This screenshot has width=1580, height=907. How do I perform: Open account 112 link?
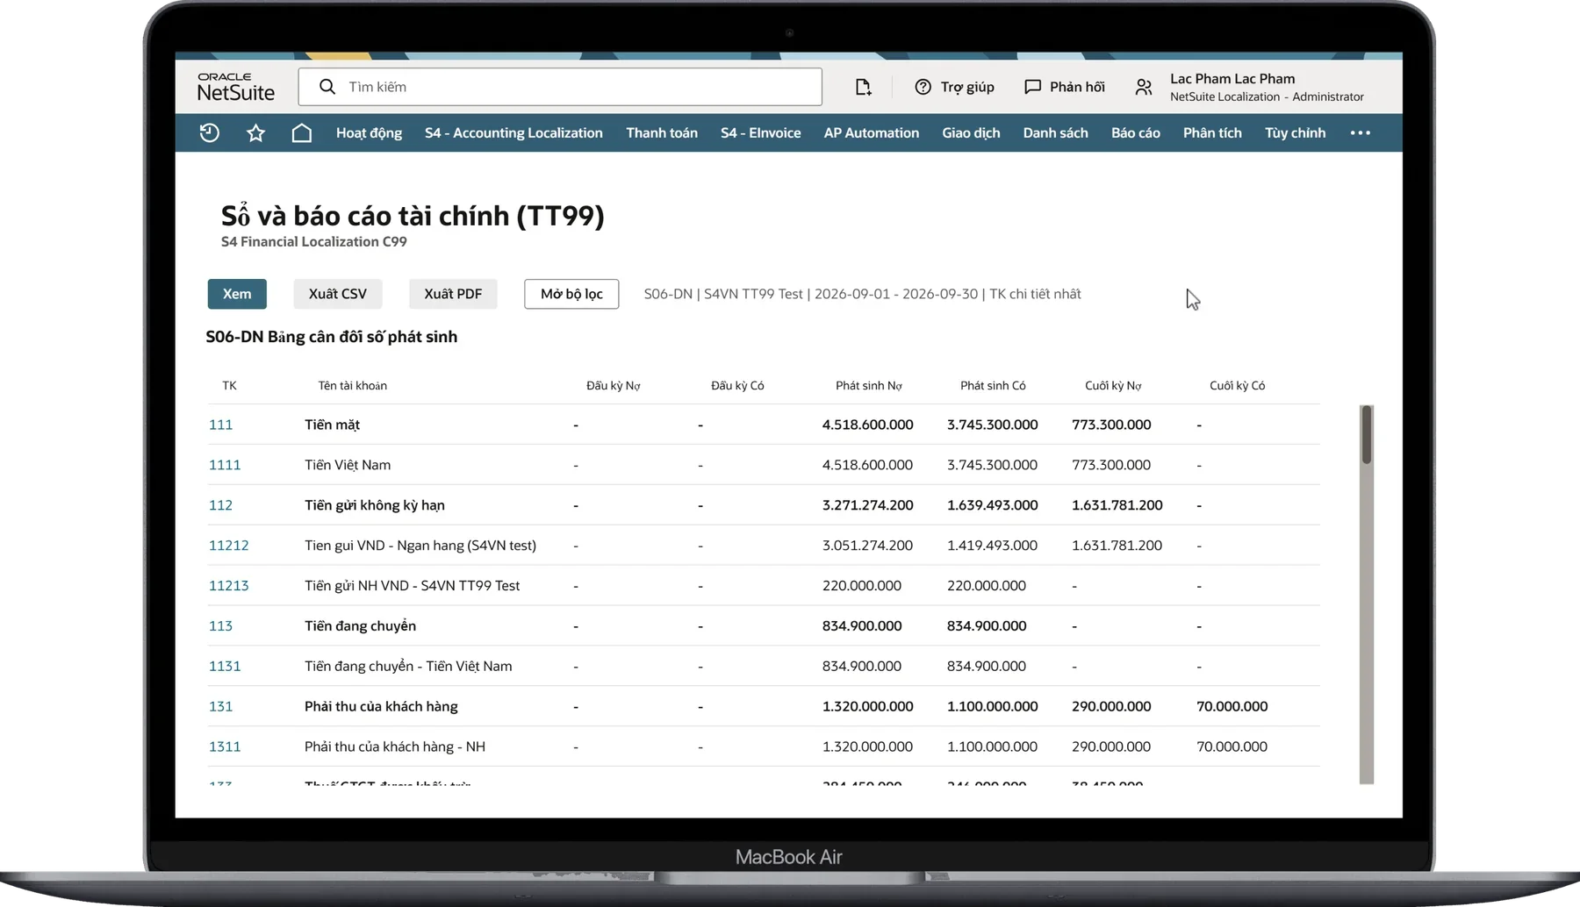(220, 505)
